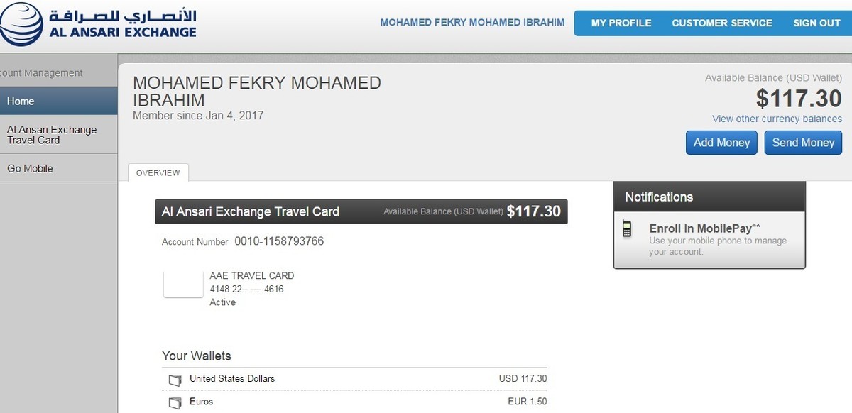The image size is (852, 413).
Task: Select the Overview tab
Action: coord(158,172)
